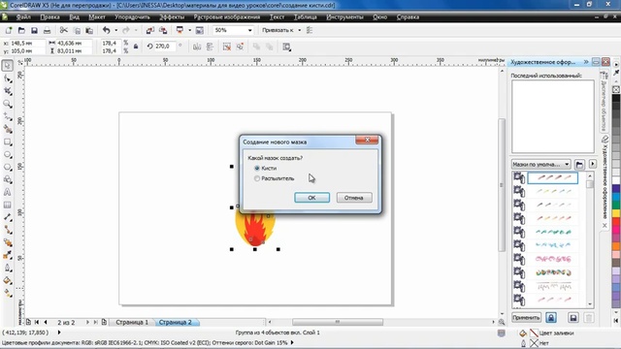The height and width of the screenshot is (349, 621).
Task: Select the Crop tool
Action: coord(8,91)
